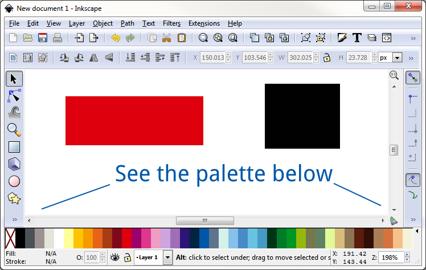Toggle snapping enable button
The width and height of the screenshot is (426, 270).
point(413,77)
